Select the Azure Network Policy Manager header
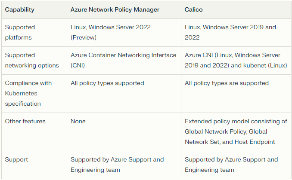The image size is (292, 180). (x=115, y=9)
